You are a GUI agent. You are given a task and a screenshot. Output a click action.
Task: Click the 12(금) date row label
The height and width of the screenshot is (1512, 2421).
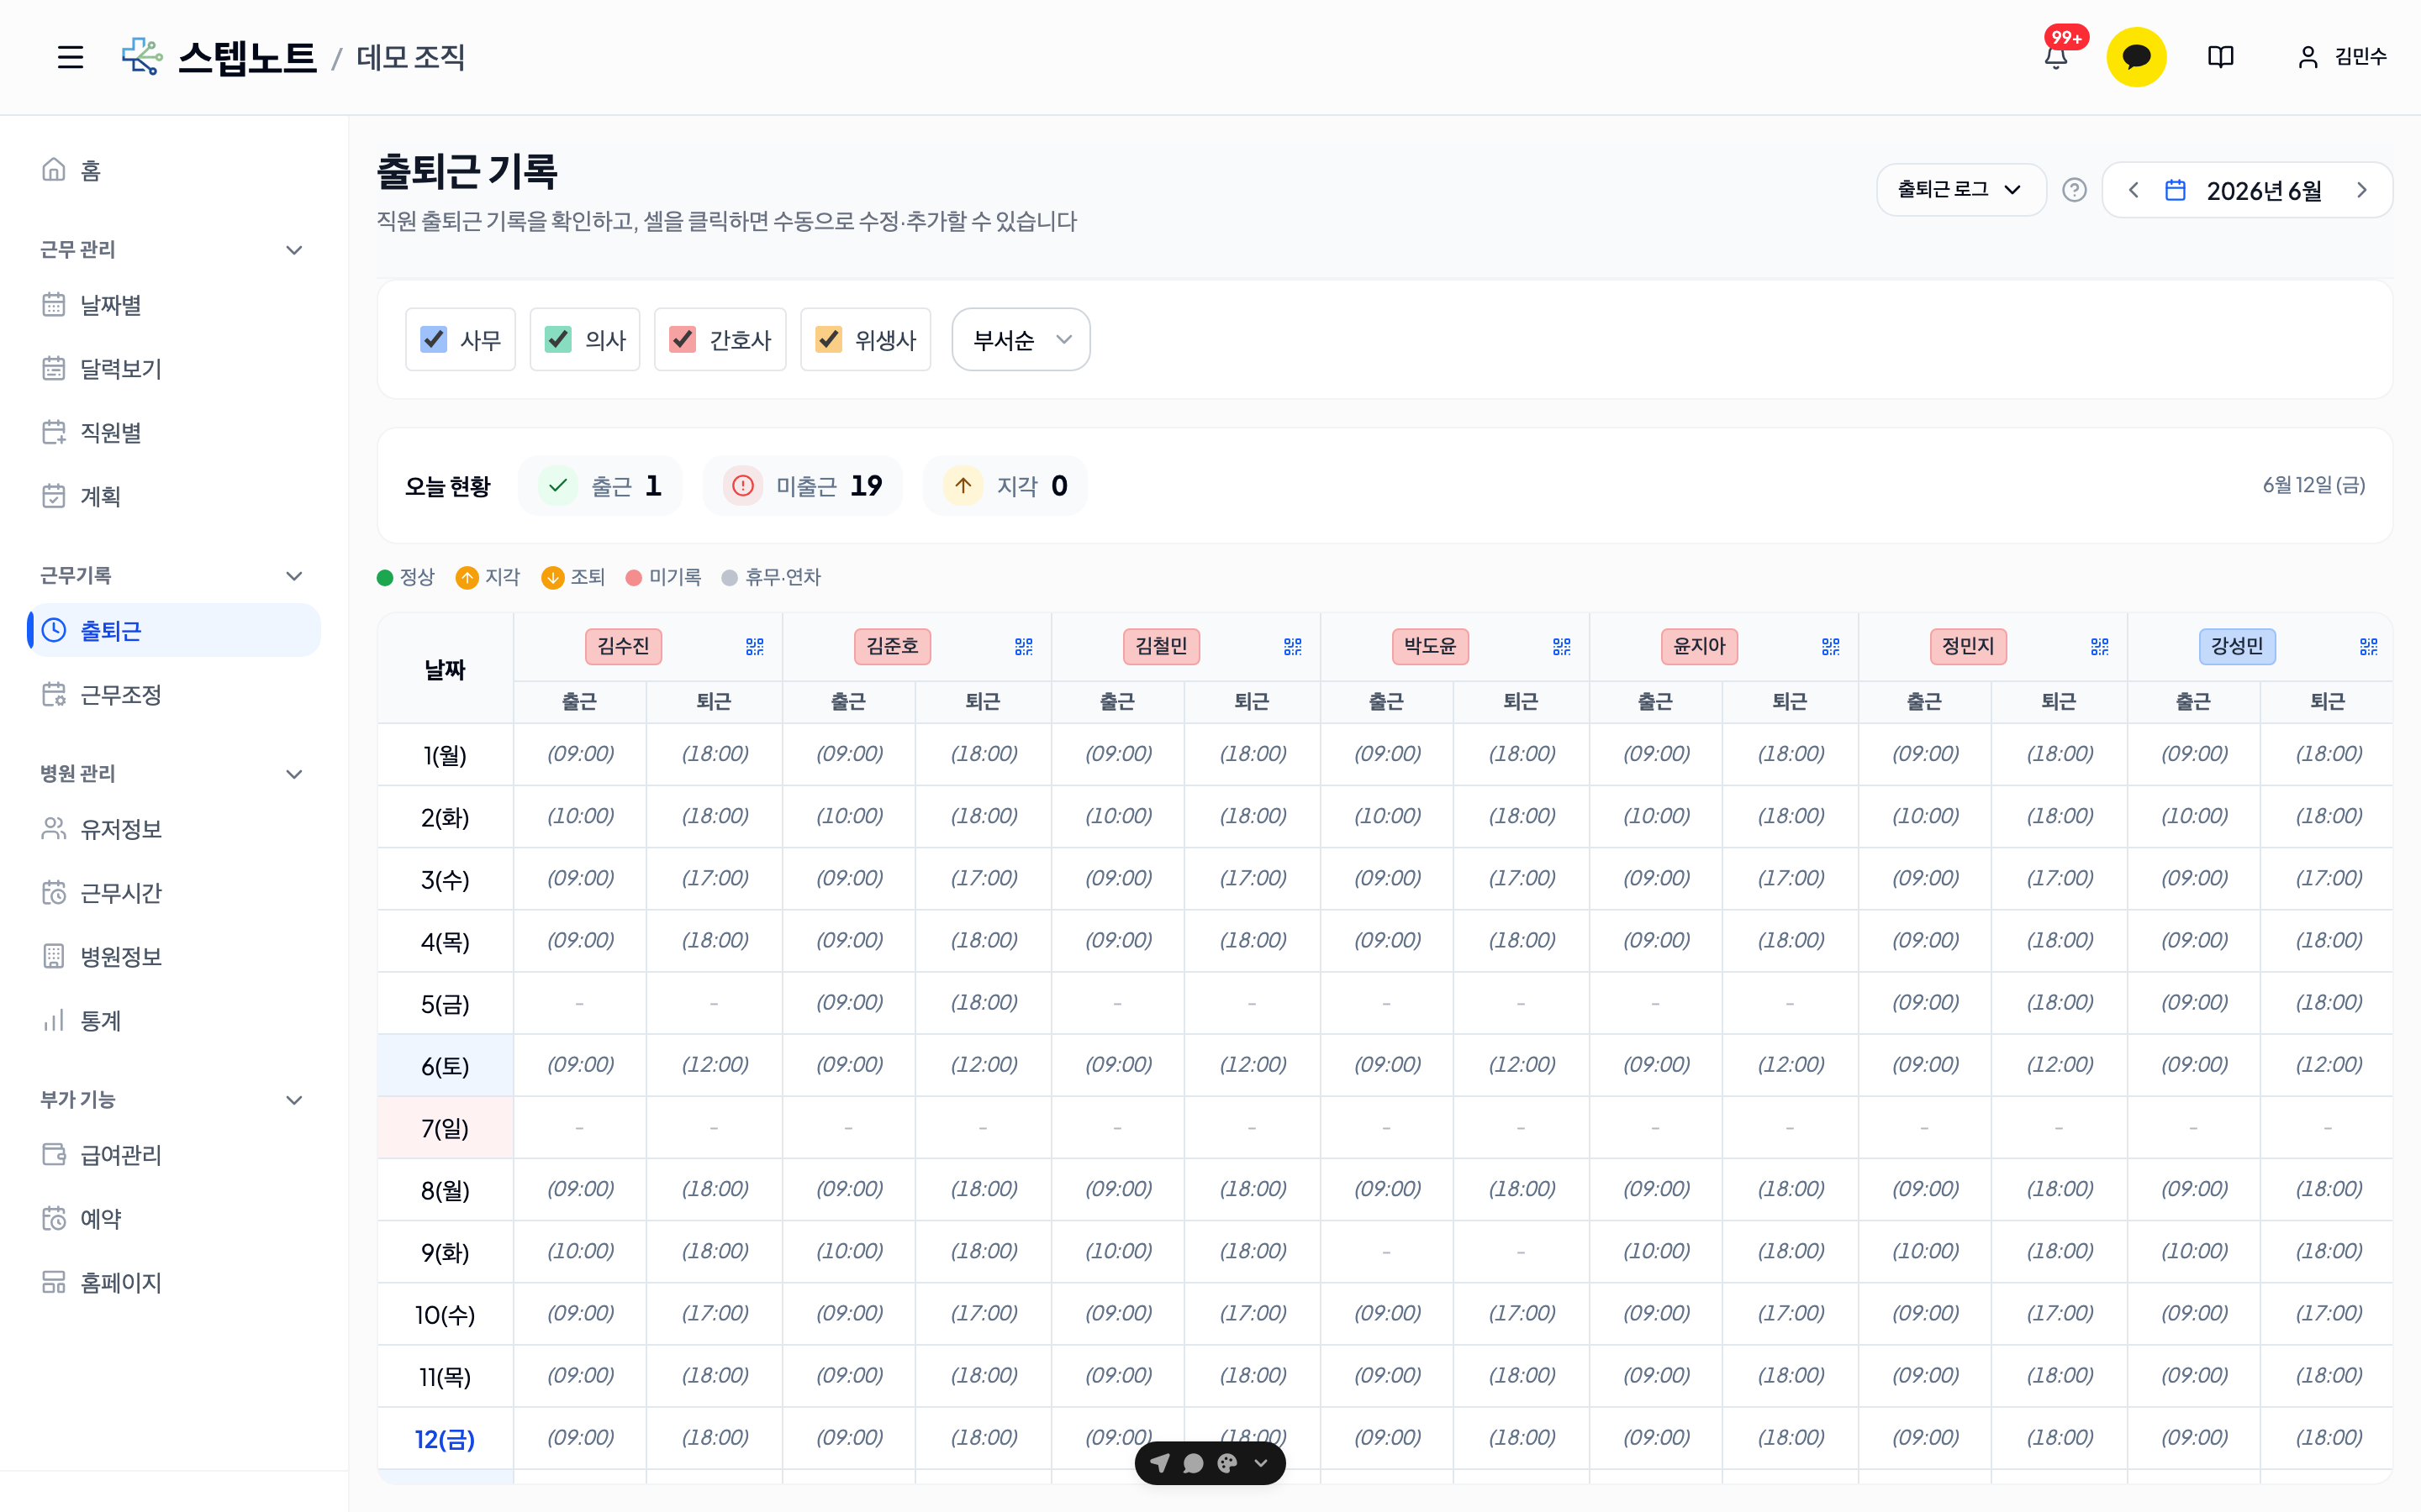(446, 1439)
